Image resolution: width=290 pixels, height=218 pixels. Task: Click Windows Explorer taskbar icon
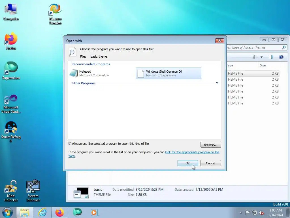(25, 212)
